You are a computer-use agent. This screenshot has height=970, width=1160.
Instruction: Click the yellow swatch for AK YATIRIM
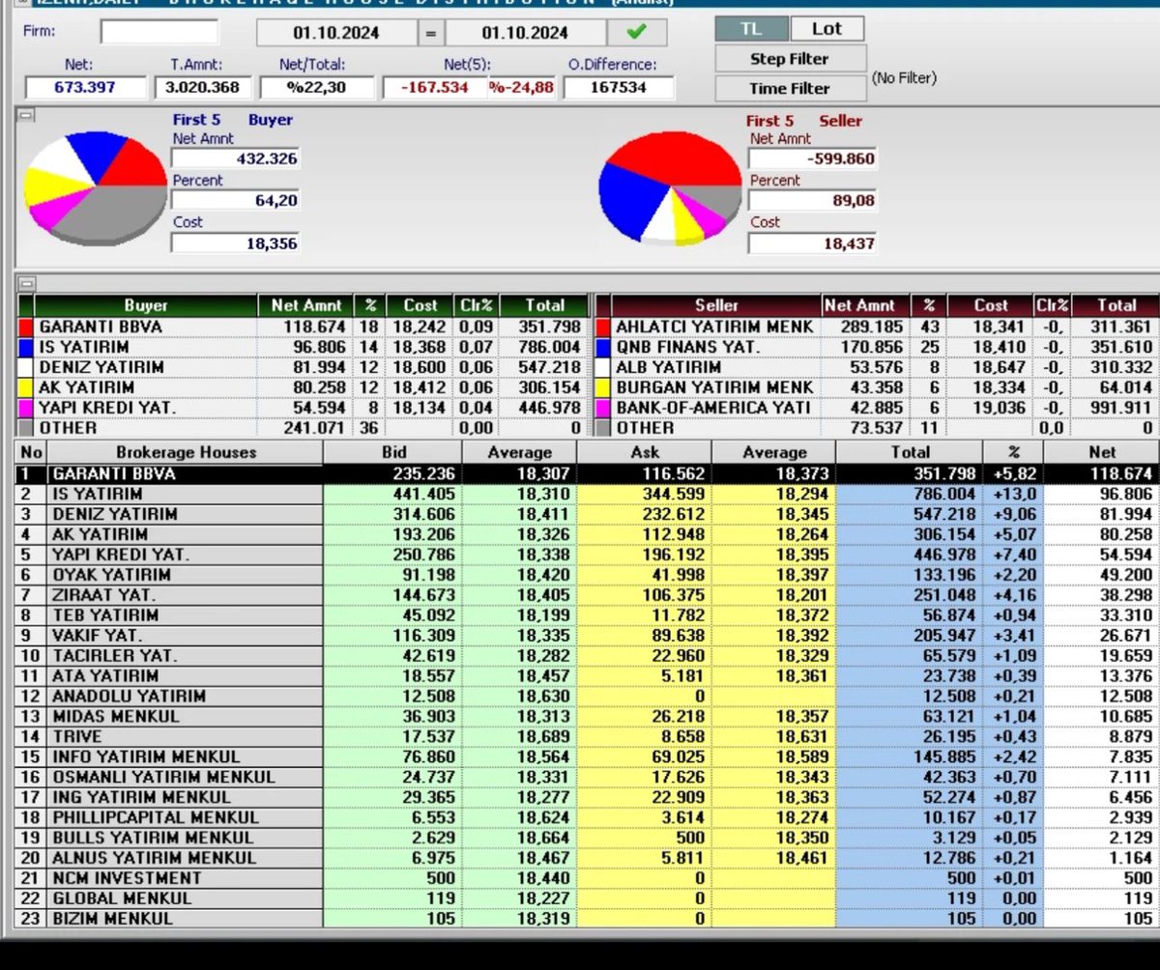click(x=27, y=387)
